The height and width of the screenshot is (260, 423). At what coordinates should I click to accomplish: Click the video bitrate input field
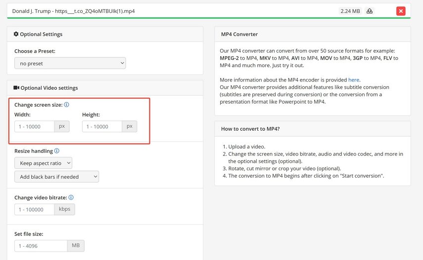point(35,209)
